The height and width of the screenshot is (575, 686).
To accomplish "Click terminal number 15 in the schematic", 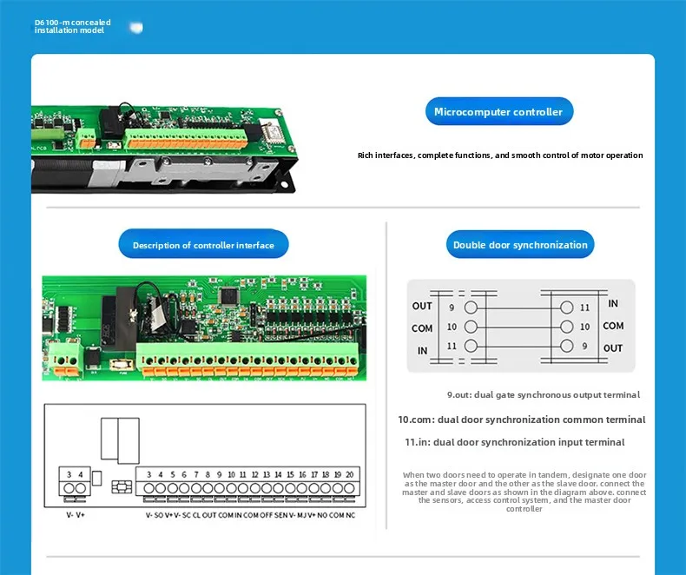I will click(290, 474).
